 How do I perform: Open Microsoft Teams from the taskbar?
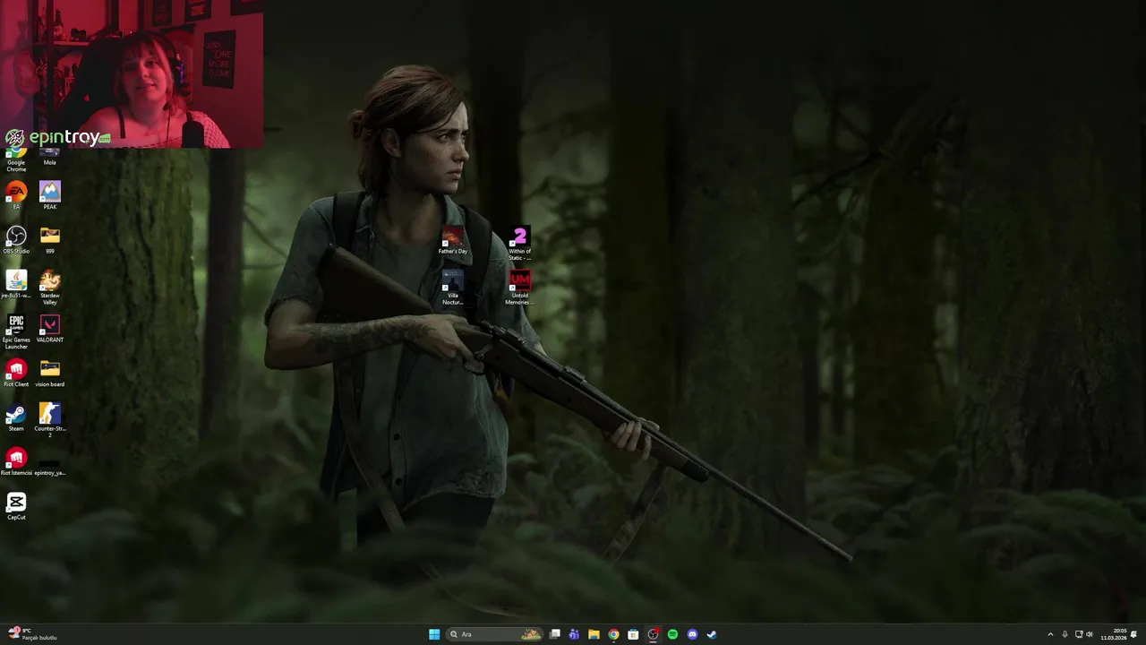point(574,634)
